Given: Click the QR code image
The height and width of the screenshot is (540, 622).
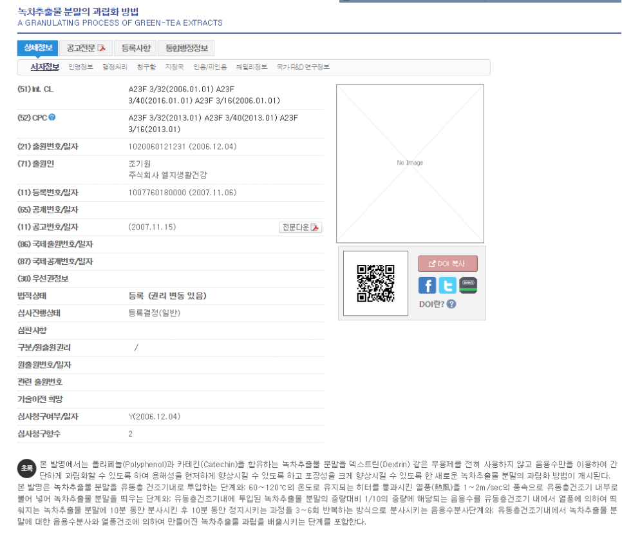Looking at the screenshot, I should (375, 283).
